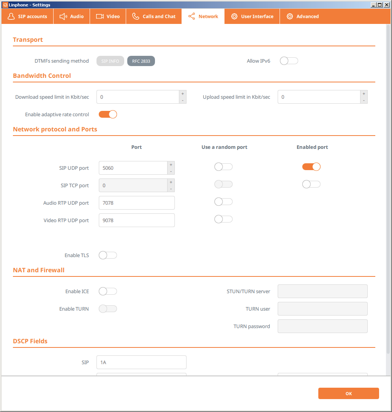Click the User Interface gear icon
The height and width of the screenshot is (412, 392).
click(x=234, y=16)
